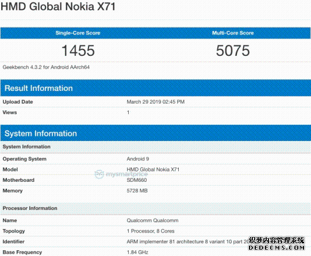Click 'Geekbench 4.3.2 for Android AArch64' text
311x256 pixels.
click(x=46, y=67)
